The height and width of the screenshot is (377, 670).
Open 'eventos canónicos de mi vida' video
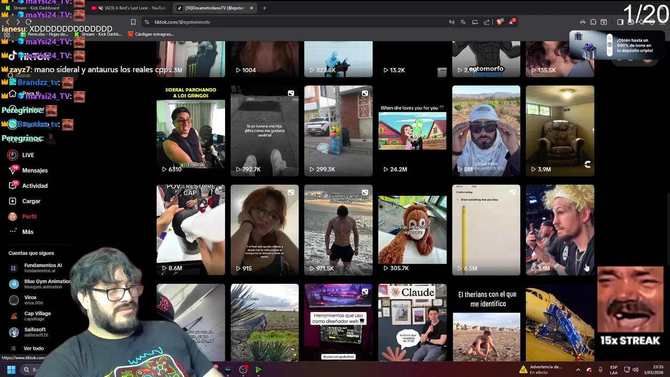click(x=338, y=230)
